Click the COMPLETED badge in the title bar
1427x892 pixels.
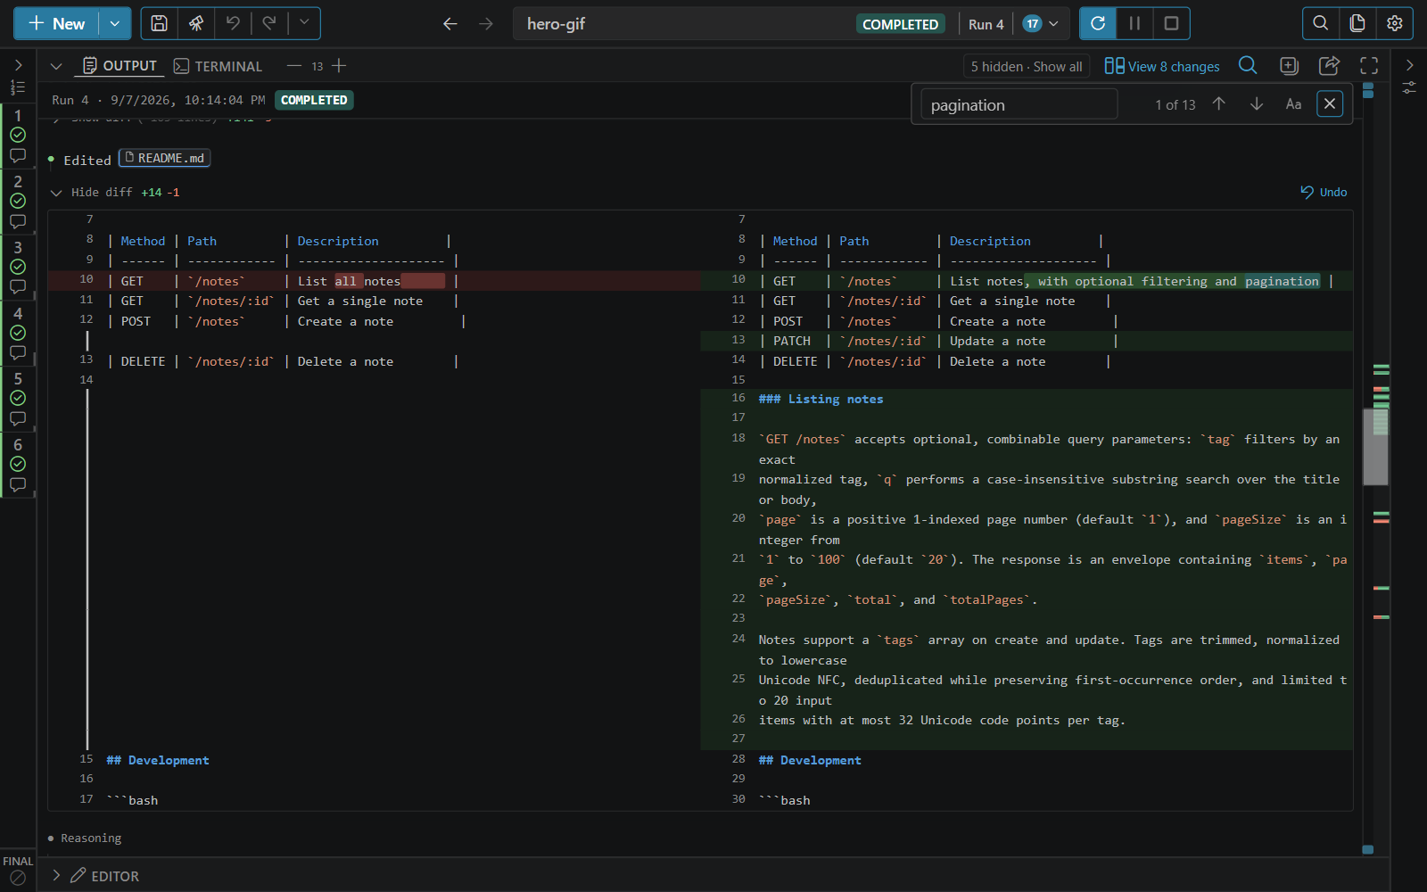(x=900, y=24)
